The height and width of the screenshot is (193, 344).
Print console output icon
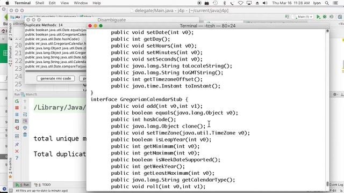25,128
